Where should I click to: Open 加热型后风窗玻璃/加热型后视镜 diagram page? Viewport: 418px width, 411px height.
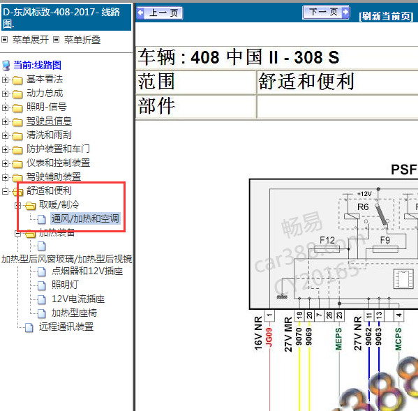click(x=67, y=259)
